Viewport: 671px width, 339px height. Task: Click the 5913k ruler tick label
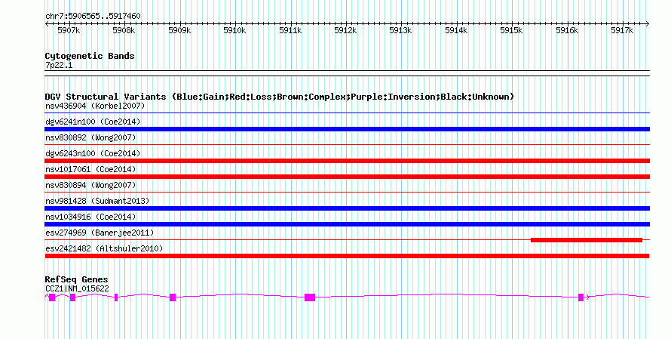[x=400, y=30]
